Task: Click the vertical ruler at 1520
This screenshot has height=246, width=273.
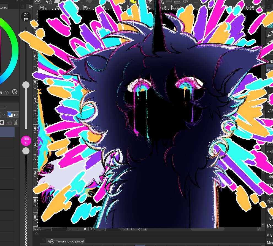Action: point(36,114)
